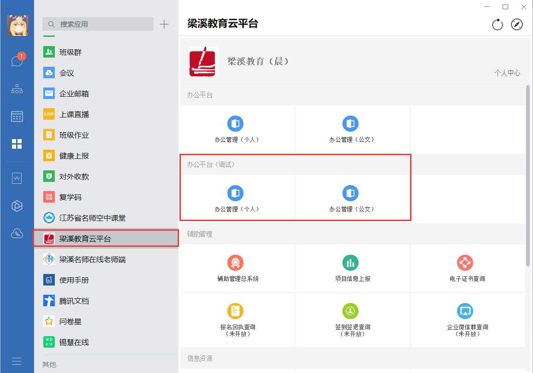Screen dimensions: 533x373
Task: Open 江苏省名师空中课堂 app
Action: click(x=106, y=218)
